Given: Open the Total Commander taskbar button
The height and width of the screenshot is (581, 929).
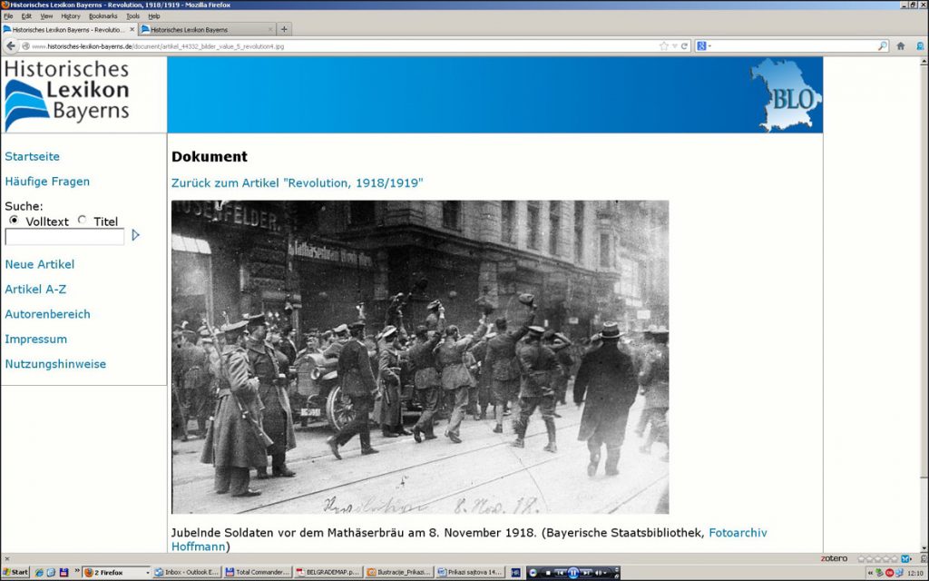Looking at the screenshot, I should (258, 573).
